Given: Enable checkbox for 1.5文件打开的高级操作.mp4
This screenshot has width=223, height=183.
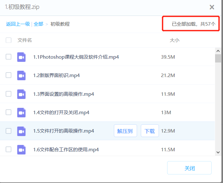Looking at the screenshot, I should click(9, 131).
